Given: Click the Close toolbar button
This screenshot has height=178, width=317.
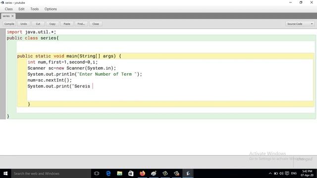Looking at the screenshot, I should pyautogui.click(x=96, y=24).
